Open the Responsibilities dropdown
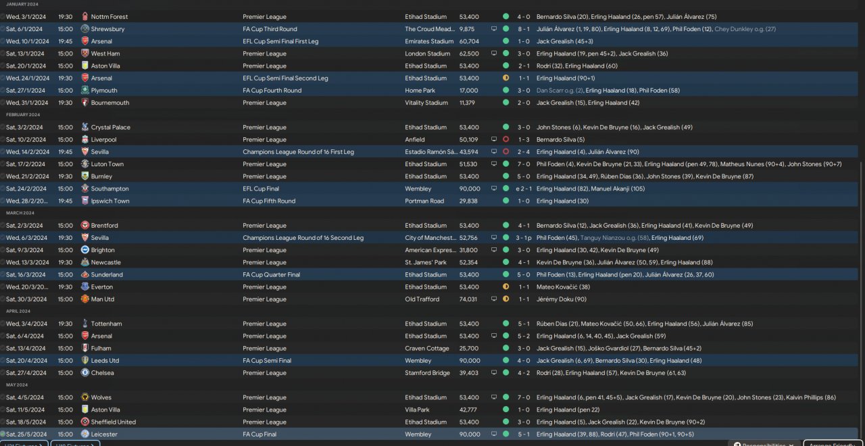This screenshot has height=446, width=865. [x=765, y=444]
